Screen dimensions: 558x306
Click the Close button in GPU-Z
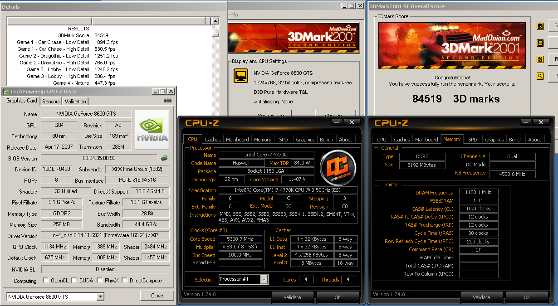tap(157, 296)
